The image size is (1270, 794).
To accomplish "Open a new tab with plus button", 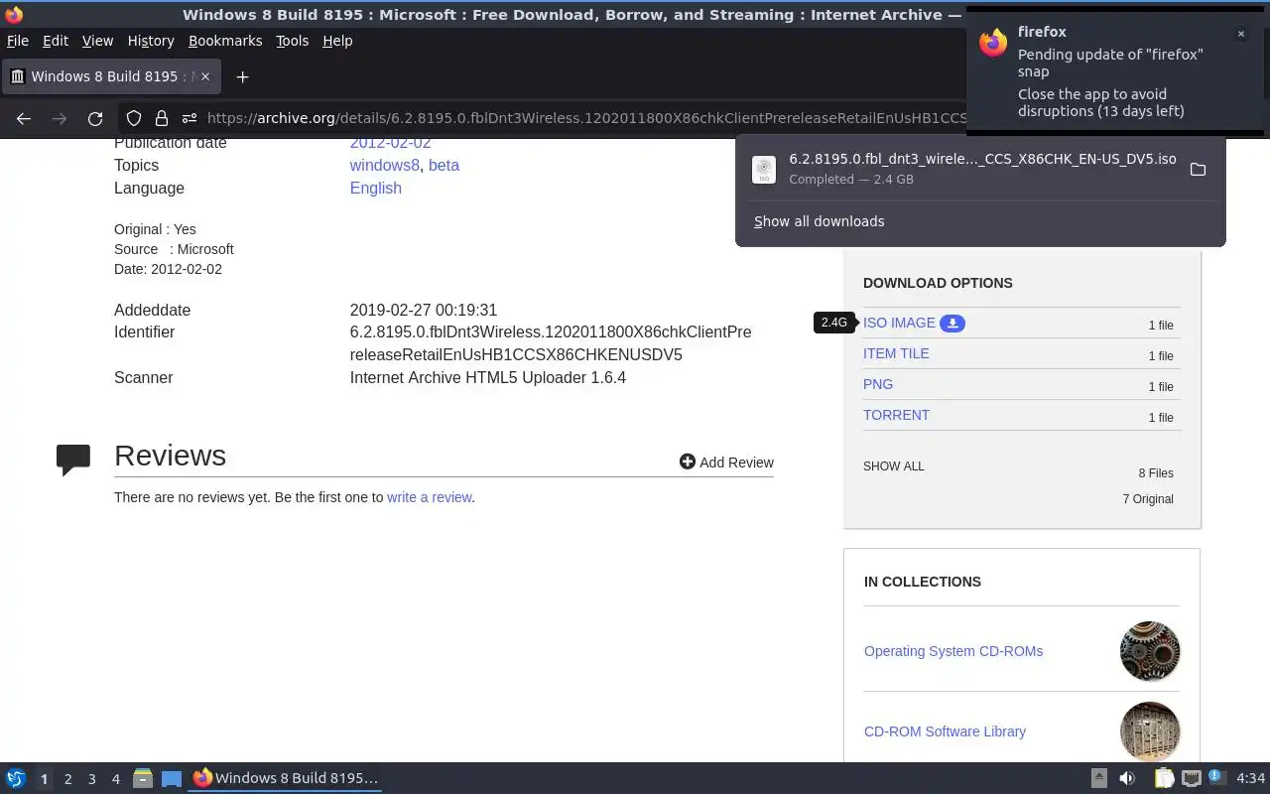I will tap(242, 76).
